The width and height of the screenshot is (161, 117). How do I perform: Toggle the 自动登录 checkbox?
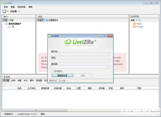click(x=53, y=71)
